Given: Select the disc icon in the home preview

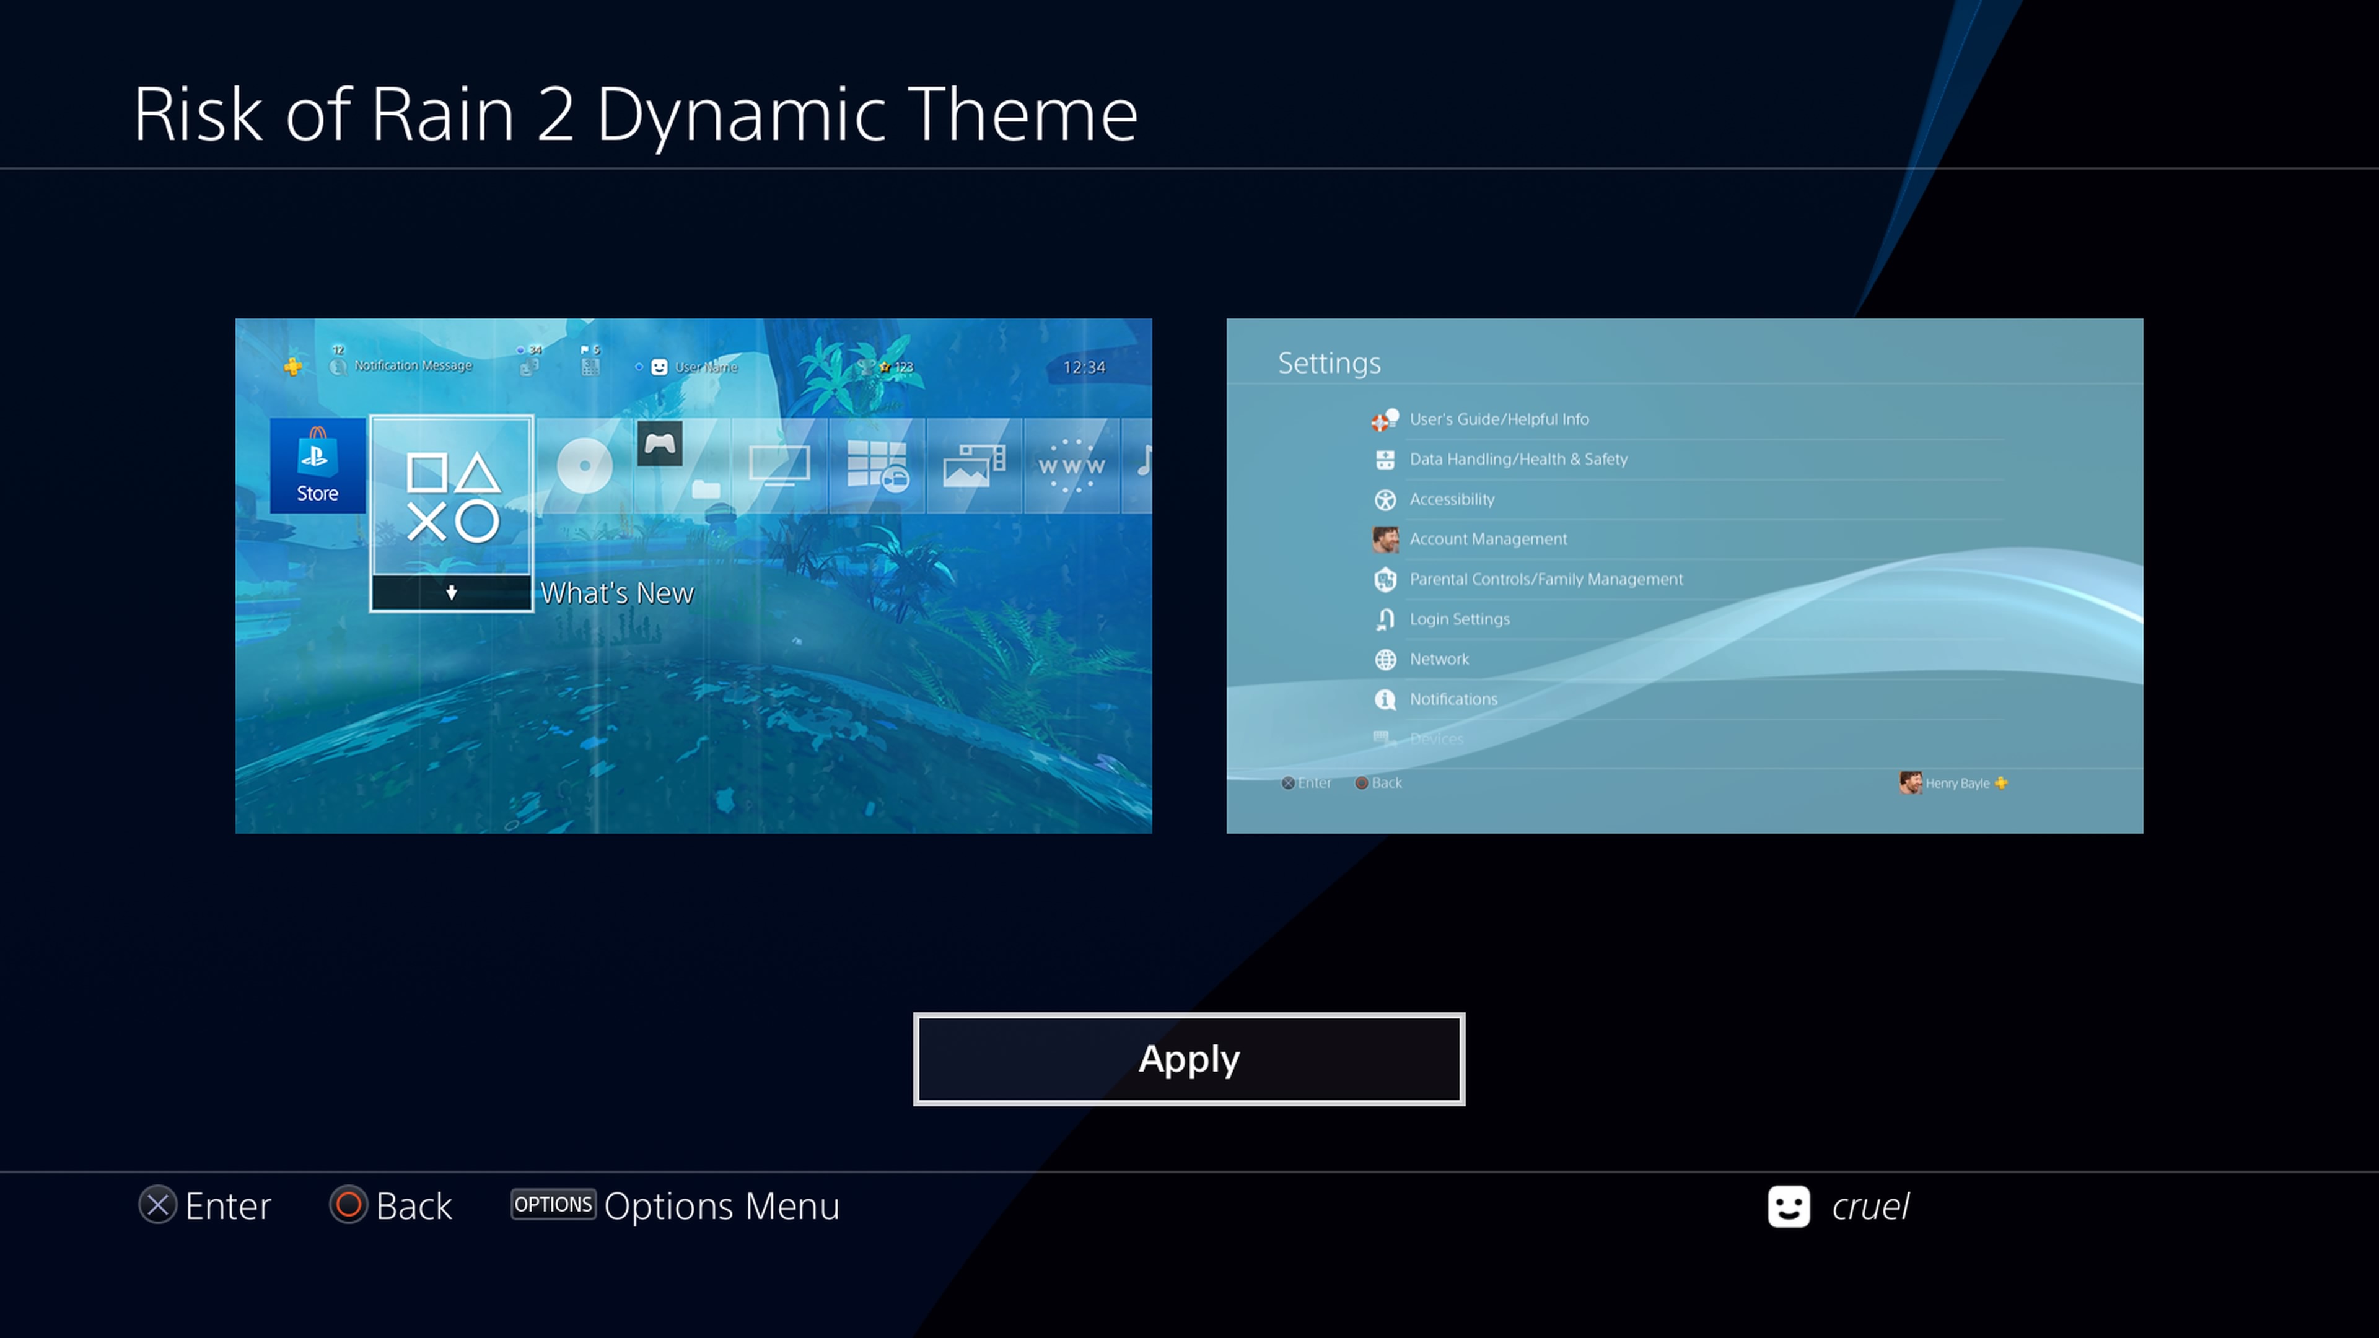Looking at the screenshot, I should coord(585,465).
